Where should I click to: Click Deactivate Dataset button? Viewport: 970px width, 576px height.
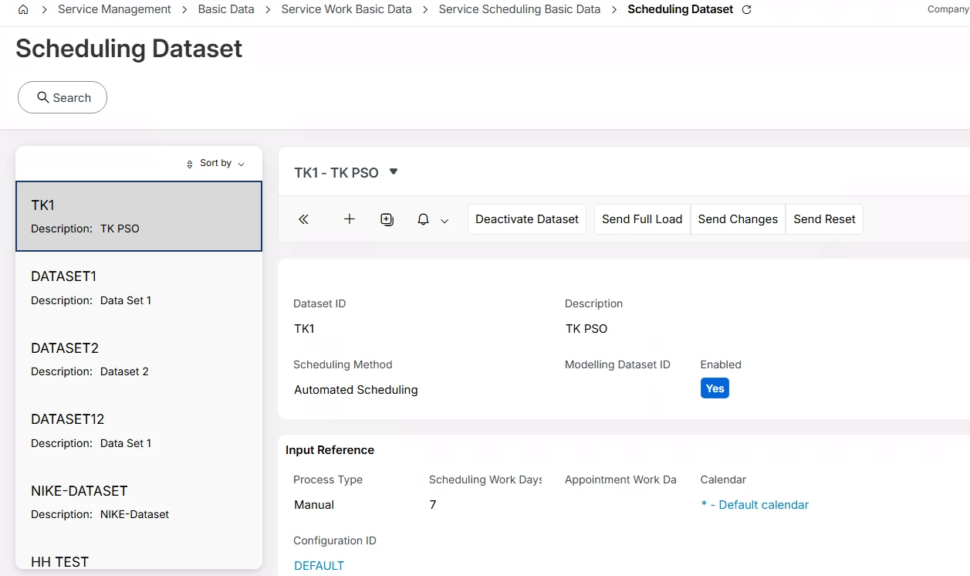527,219
